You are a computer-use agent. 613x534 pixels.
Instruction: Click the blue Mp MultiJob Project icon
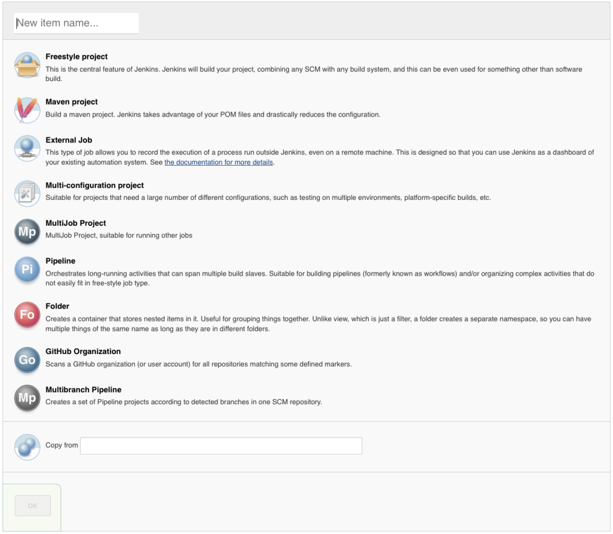[27, 232]
